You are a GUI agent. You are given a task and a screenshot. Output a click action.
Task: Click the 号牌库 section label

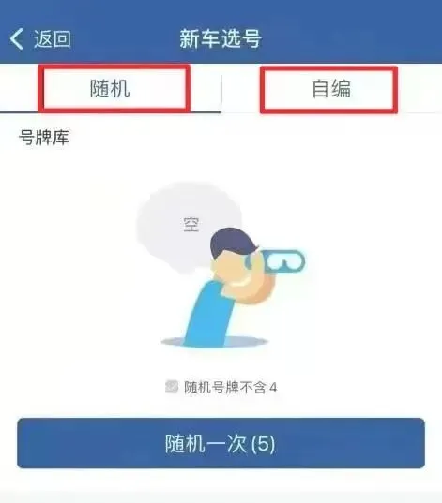click(44, 138)
